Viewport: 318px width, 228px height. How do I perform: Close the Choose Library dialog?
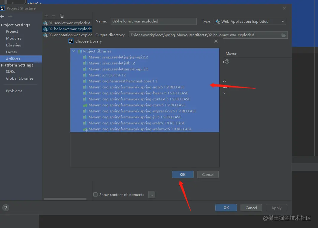point(216,41)
